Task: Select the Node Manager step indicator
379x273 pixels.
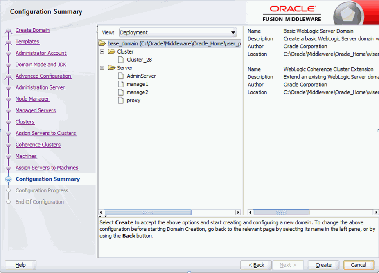Action: (x=32, y=99)
